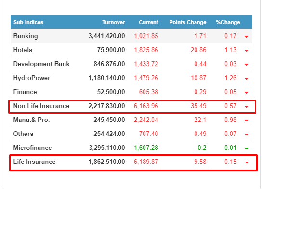Click the red down arrow in Banking row
301x229 pixels.
247,37
